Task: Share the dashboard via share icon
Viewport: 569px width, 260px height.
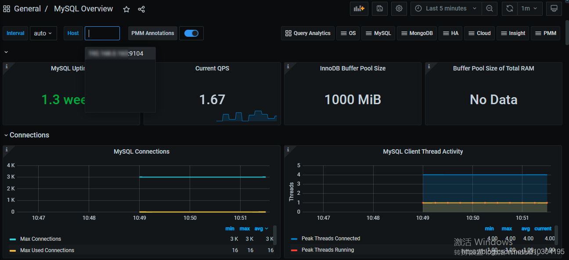Action: (x=141, y=9)
